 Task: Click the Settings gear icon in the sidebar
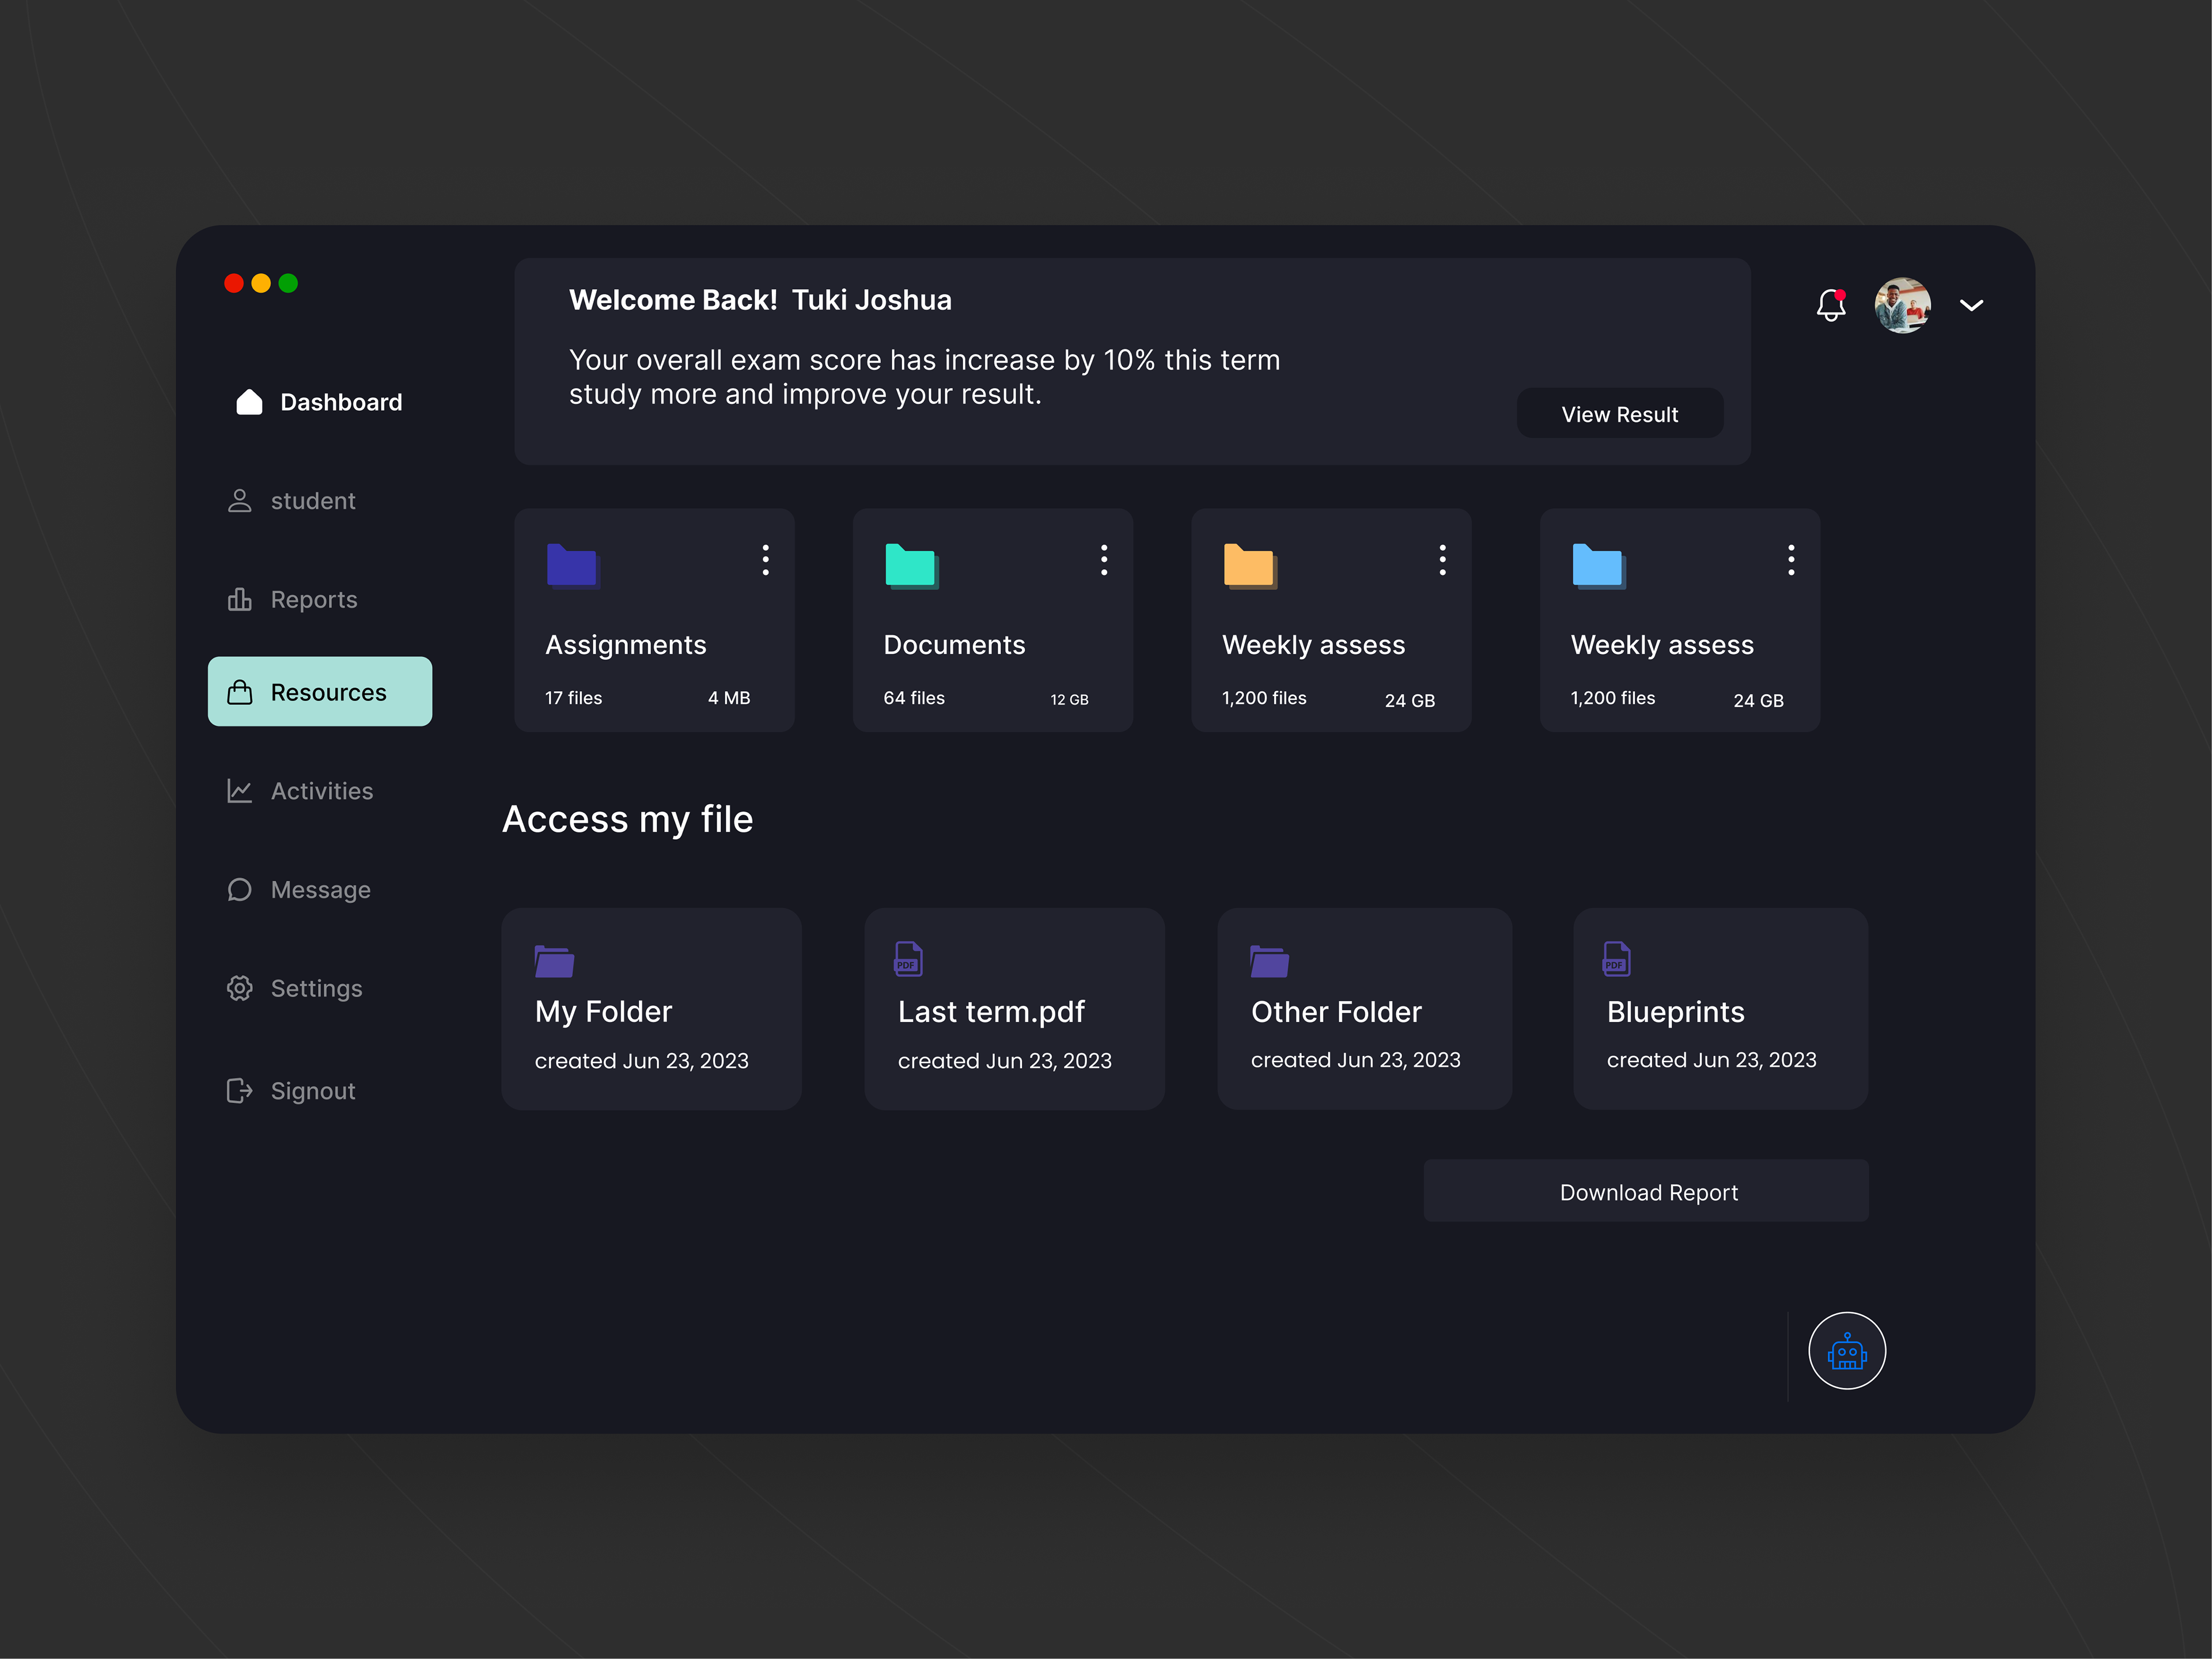[x=240, y=988]
